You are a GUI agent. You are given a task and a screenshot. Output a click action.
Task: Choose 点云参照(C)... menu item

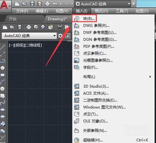[x=113, y=53]
